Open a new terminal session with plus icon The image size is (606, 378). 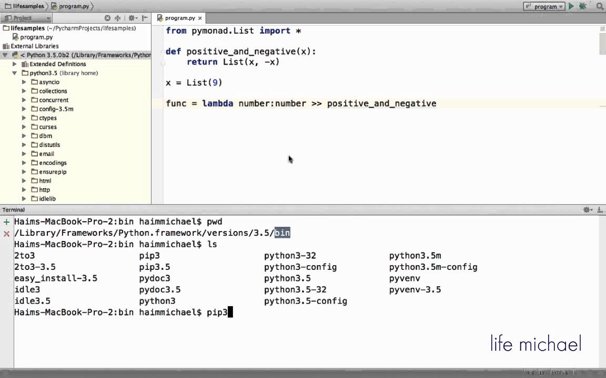click(6, 222)
